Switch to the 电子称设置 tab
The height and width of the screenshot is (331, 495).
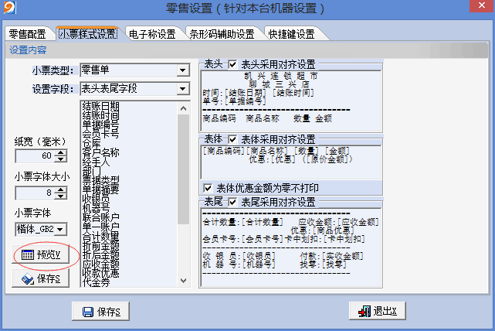coord(151,34)
